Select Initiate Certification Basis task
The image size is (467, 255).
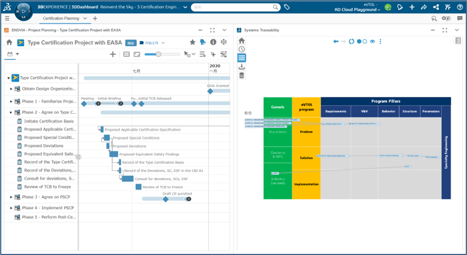tap(49, 121)
